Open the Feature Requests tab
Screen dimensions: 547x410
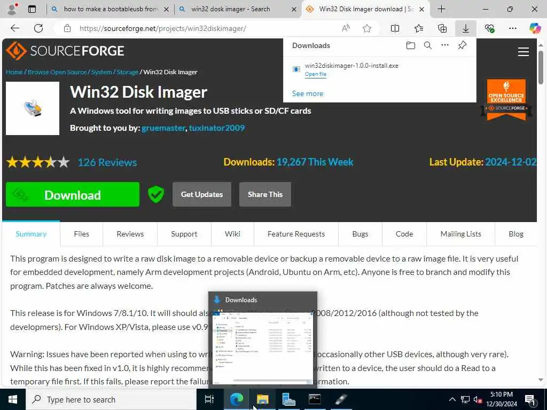pyautogui.click(x=296, y=234)
